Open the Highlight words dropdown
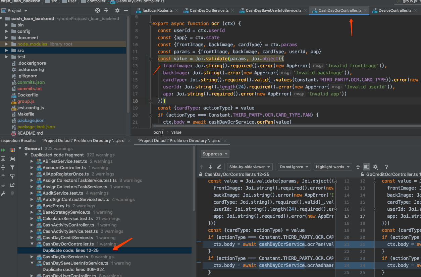The height and width of the screenshot is (277, 421). pyautogui.click(x=333, y=167)
